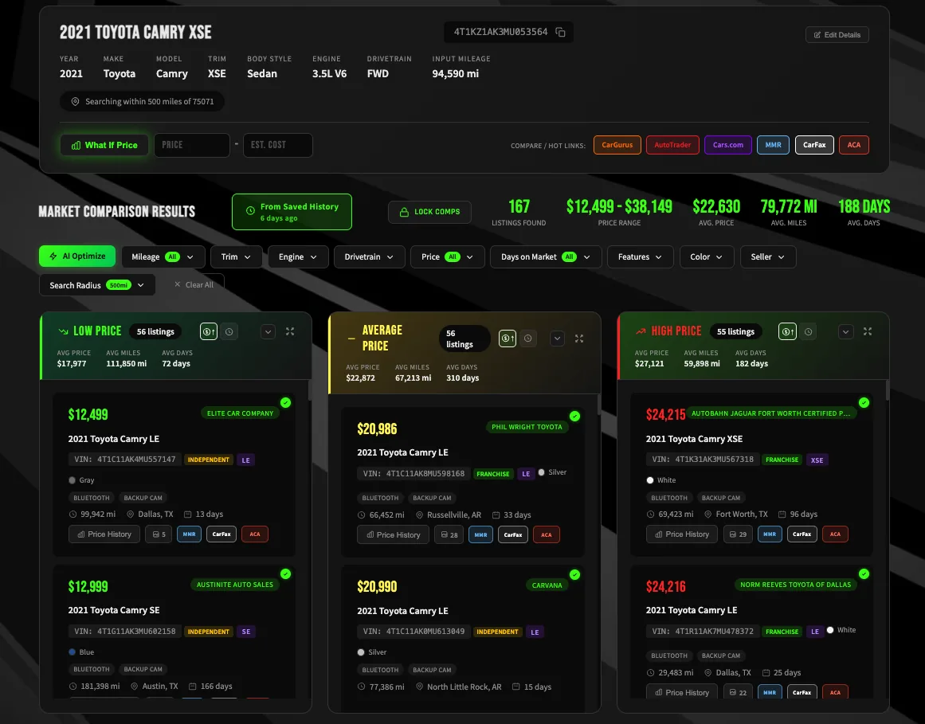Open ACA for Autobahn Jaguar listing

pyautogui.click(x=835, y=534)
